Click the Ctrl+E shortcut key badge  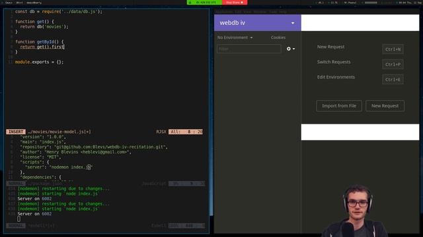click(x=393, y=80)
